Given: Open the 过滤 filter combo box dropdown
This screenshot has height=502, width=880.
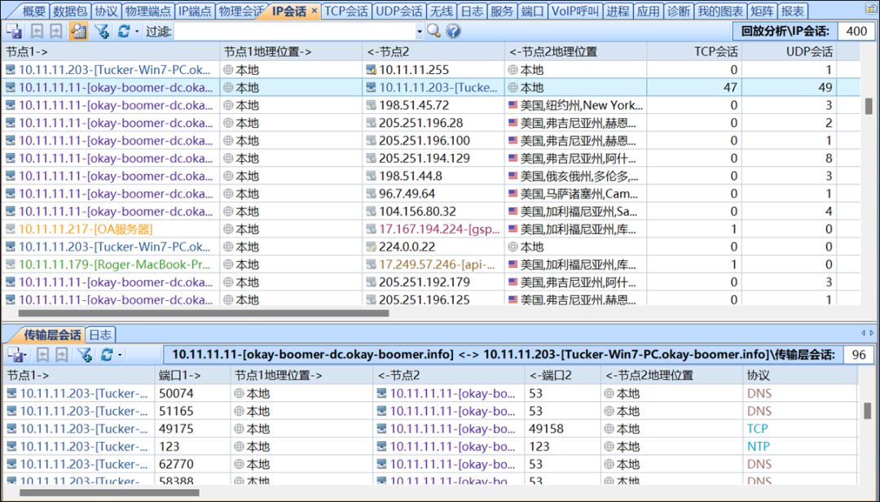Looking at the screenshot, I should click(419, 31).
